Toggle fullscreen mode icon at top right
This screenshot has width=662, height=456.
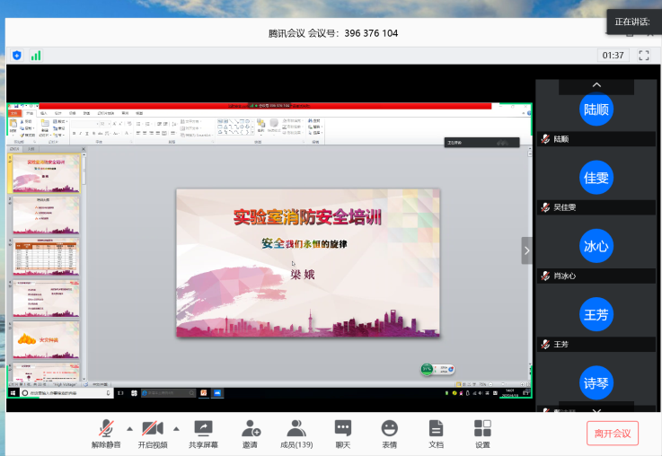point(643,55)
